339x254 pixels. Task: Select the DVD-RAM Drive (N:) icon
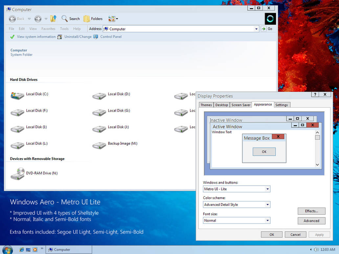point(17,174)
